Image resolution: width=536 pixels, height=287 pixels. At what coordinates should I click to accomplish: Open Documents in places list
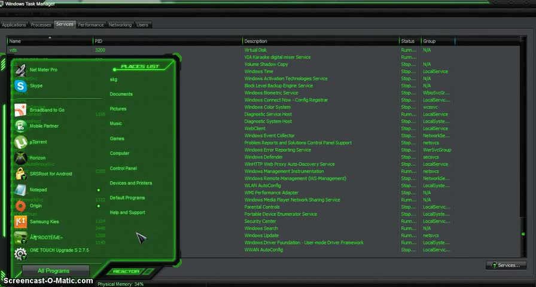pos(121,94)
